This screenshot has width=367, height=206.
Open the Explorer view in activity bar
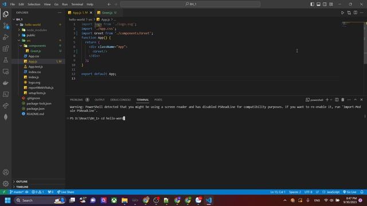(x=6, y=14)
